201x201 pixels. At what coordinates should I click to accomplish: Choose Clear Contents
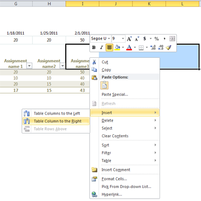tap(124, 136)
